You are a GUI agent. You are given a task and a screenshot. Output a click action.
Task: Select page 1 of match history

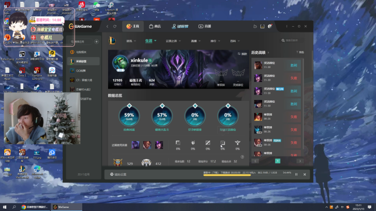tap(277, 161)
